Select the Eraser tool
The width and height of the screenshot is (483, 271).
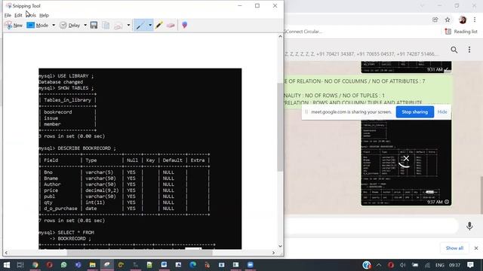tap(171, 25)
